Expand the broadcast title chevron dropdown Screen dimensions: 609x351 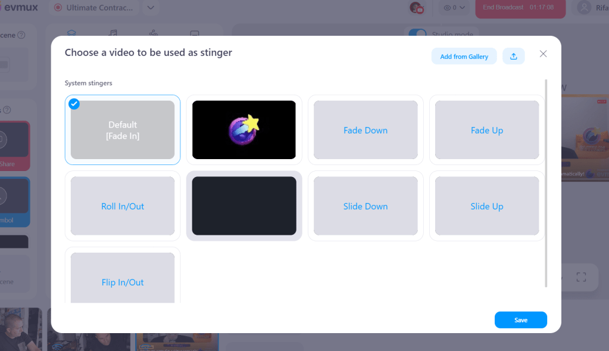151,7
